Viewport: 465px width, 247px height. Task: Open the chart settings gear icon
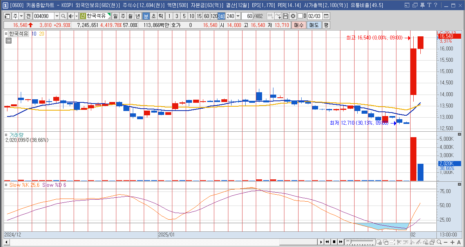pos(293,16)
